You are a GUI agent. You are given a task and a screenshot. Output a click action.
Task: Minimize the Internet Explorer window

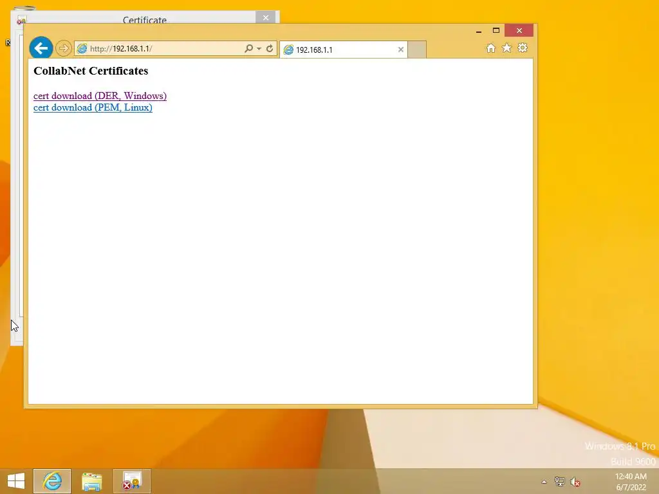click(x=479, y=31)
